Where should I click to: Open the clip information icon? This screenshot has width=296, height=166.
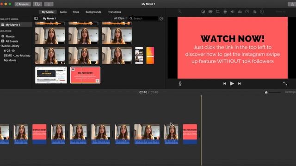[262, 12]
